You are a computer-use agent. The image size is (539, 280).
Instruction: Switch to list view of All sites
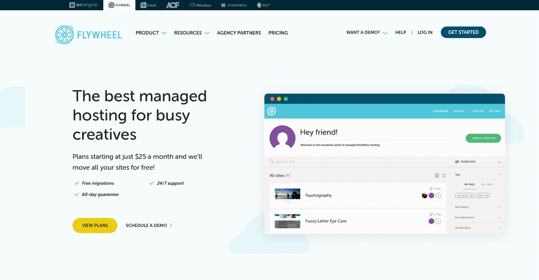click(437, 175)
